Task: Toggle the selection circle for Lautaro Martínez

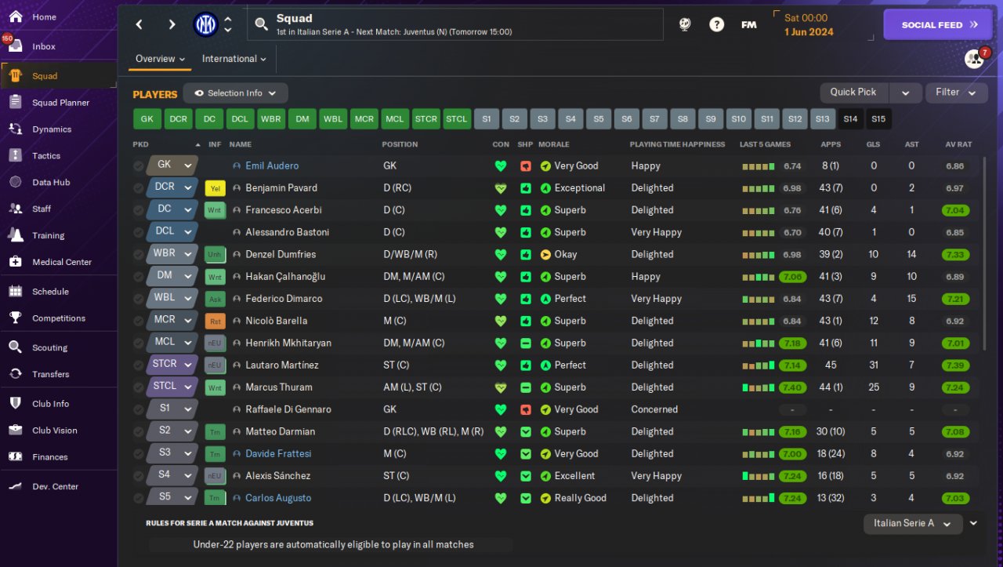Action: pos(139,365)
